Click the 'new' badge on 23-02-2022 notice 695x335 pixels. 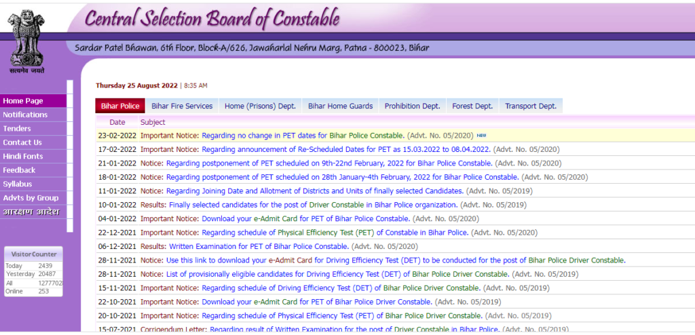click(x=481, y=135)
